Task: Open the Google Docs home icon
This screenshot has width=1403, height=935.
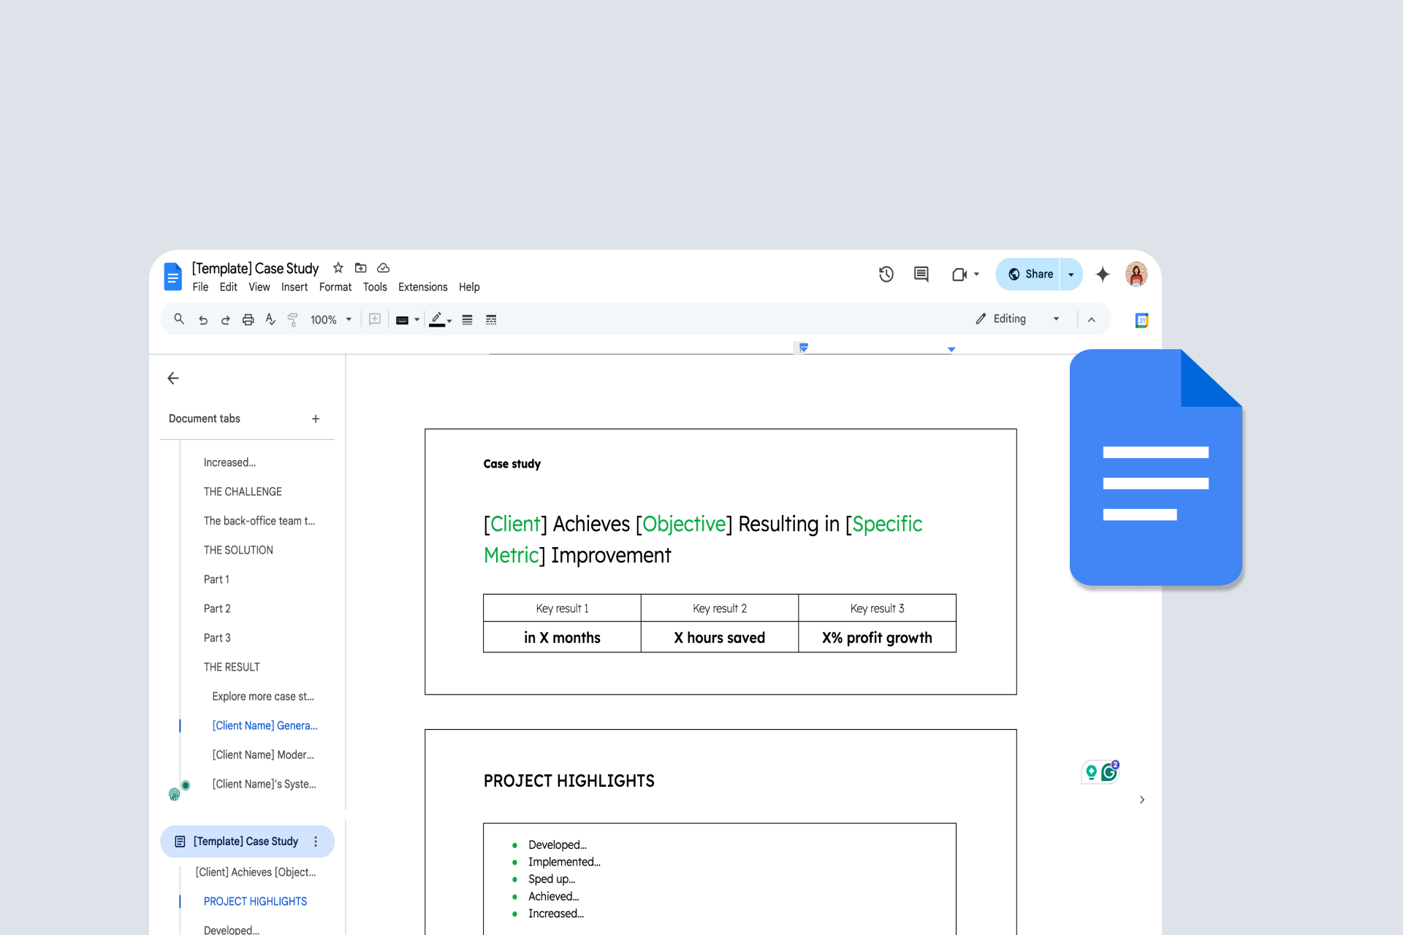Action: 172,277
